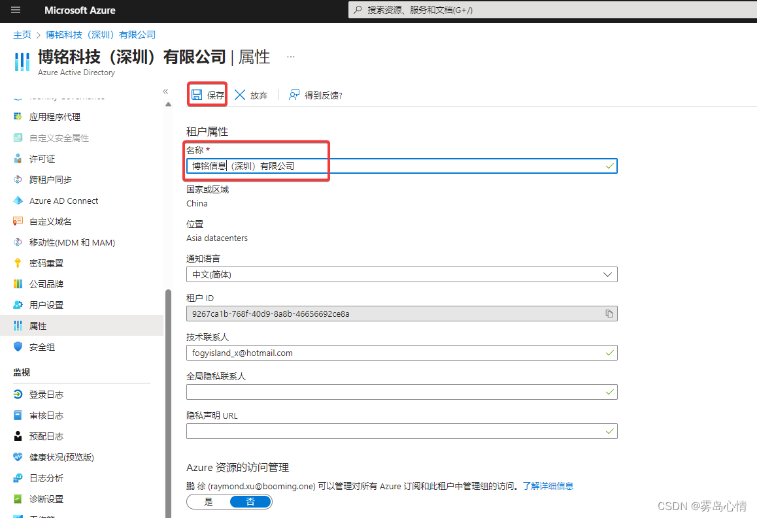Open 日志分析 in the sidebar
Image resolution: width=757 pixels, height=518 pixels.
pos(46,478)
